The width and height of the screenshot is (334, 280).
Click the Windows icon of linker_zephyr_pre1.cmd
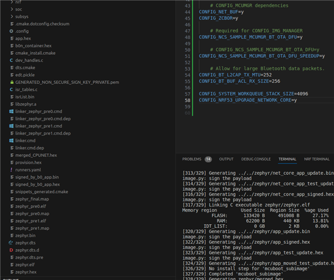coord(11,126)
